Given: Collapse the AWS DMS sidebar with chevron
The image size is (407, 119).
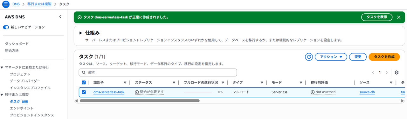Looking at the screenshot, I should click(x=60, y=17).
